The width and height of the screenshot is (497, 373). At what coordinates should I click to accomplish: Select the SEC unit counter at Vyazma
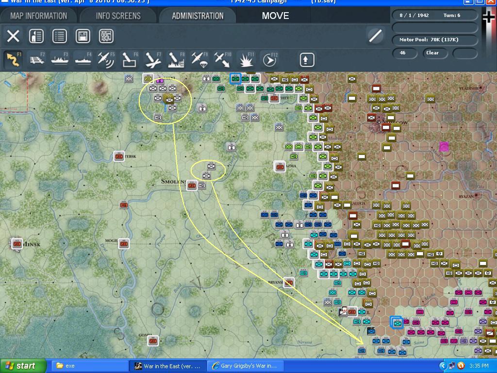click(280, 167)
